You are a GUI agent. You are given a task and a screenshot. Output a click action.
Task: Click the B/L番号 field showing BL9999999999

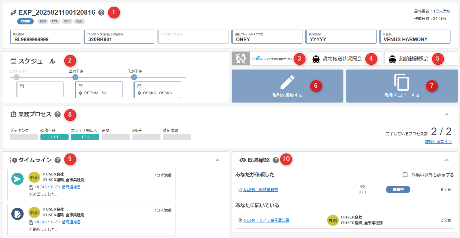click(x=46, y=37)
